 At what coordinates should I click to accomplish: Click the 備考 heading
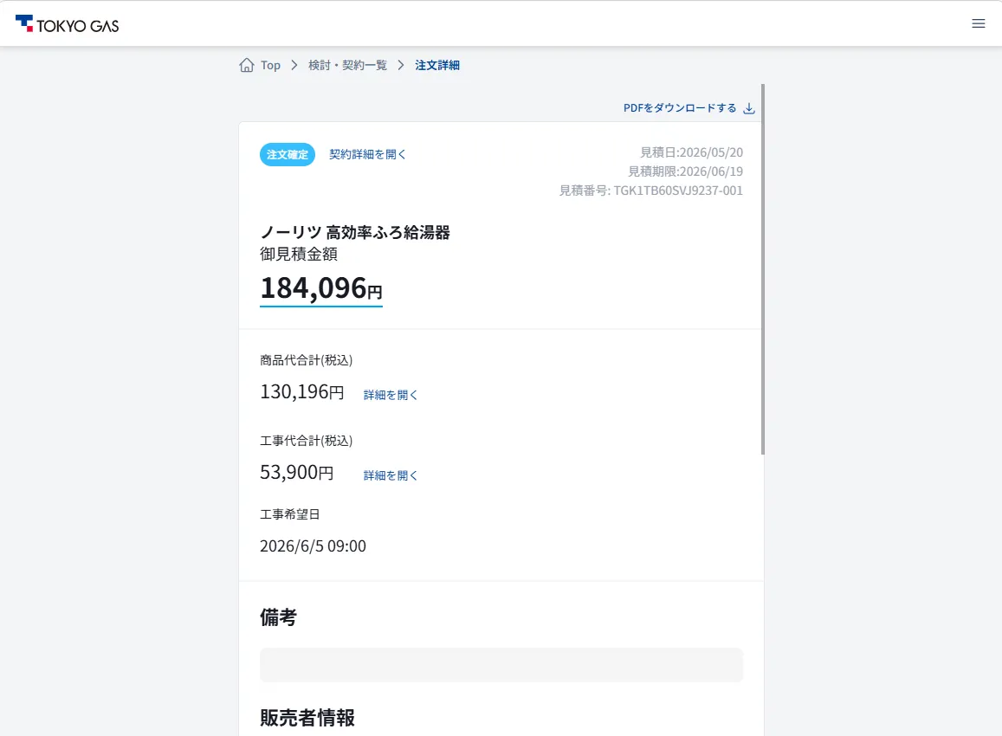point(278,617)
